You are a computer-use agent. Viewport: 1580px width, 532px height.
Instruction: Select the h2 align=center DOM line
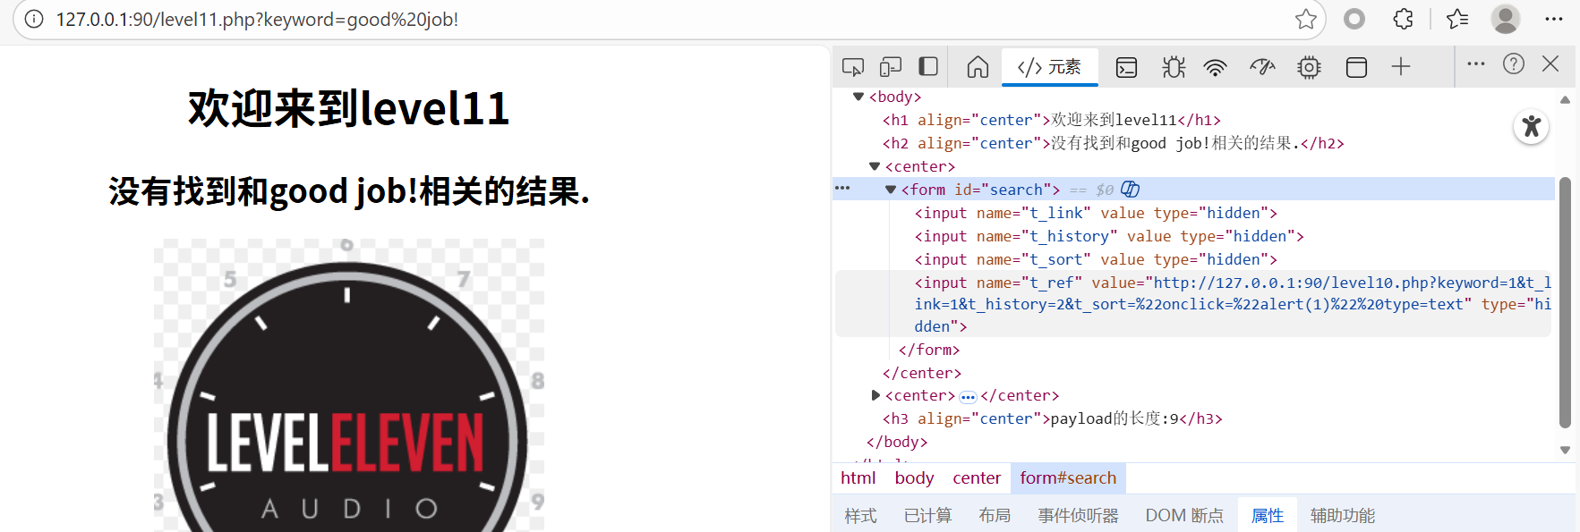pos(1113,143)
